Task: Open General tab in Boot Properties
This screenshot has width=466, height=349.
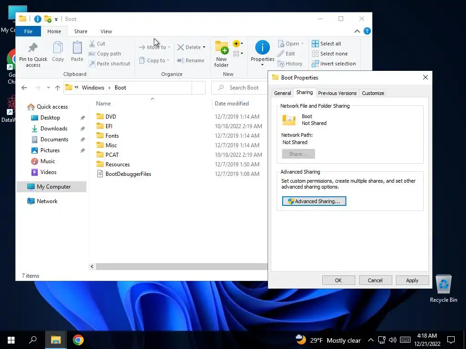Action: 282,93
